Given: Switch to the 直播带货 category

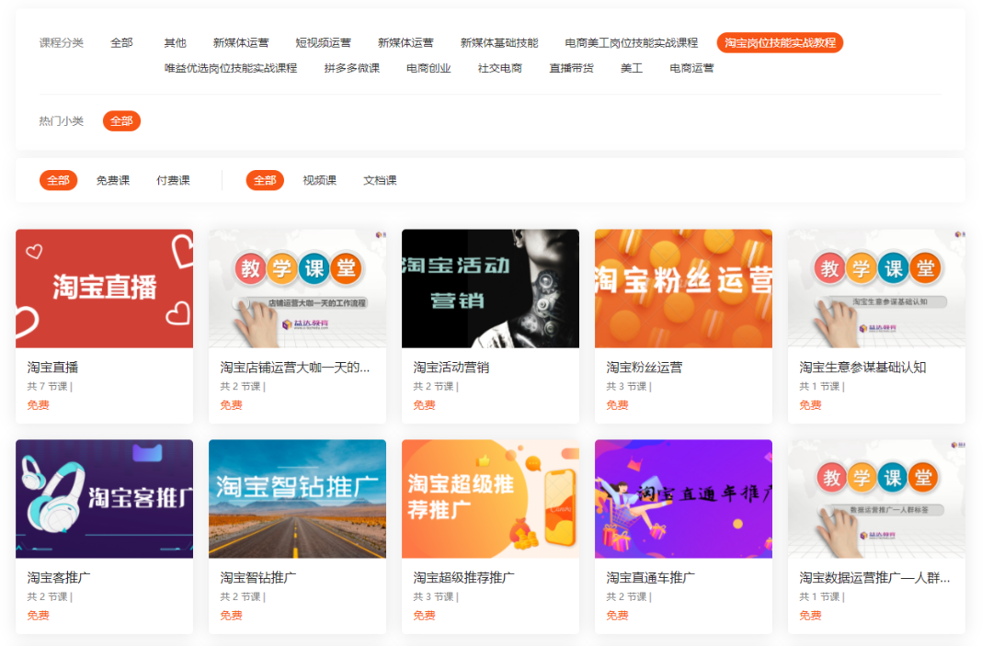Looking at the screenshot, I should [x=571, y=68].
